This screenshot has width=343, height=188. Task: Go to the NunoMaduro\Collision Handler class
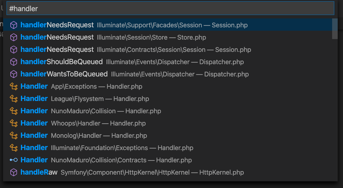pos(168,111)
